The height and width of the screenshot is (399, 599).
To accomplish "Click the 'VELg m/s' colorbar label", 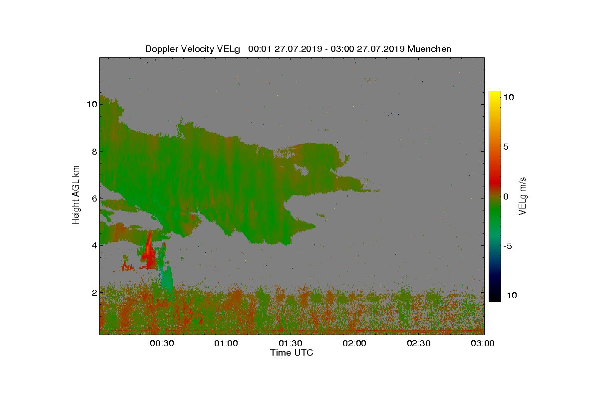I will click(x=523, y=196).
